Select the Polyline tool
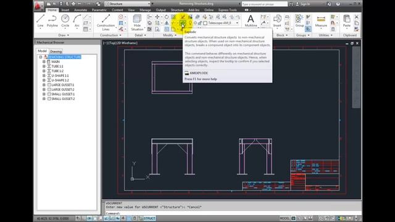 pos(52,21)
